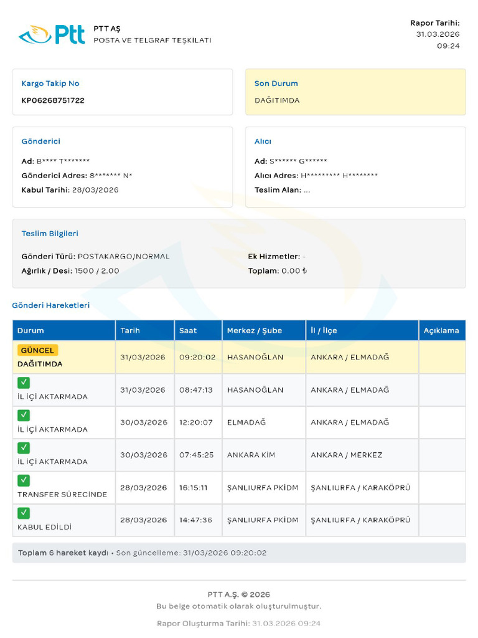Click Rapor Tarihi at top right
This screenshot has height=638, width=478.
(435, 23)
